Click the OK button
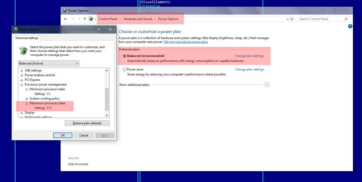 (x=63, y=135)
